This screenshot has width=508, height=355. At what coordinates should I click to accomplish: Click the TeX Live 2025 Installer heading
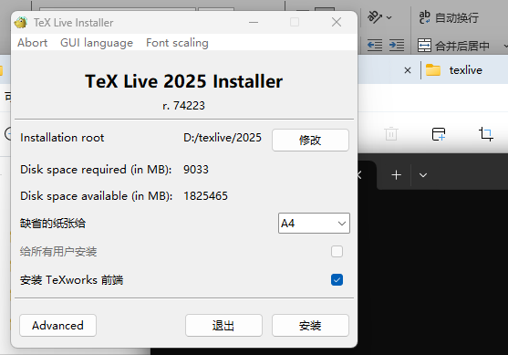[183, 81]
